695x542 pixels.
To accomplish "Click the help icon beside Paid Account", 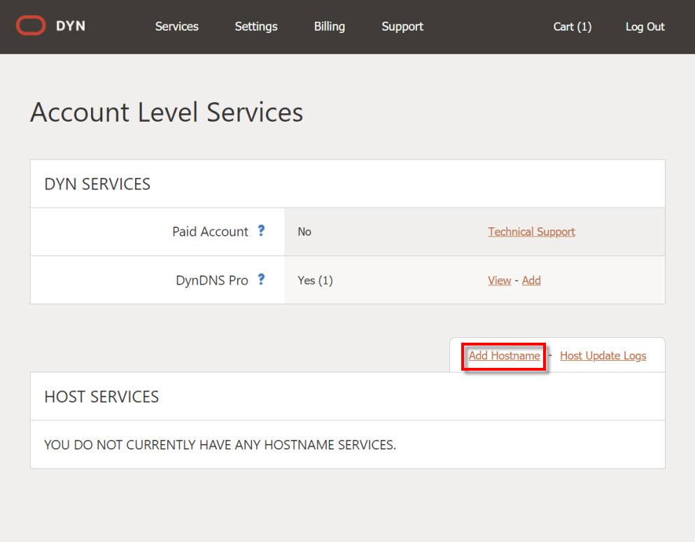I will (261, 231).
